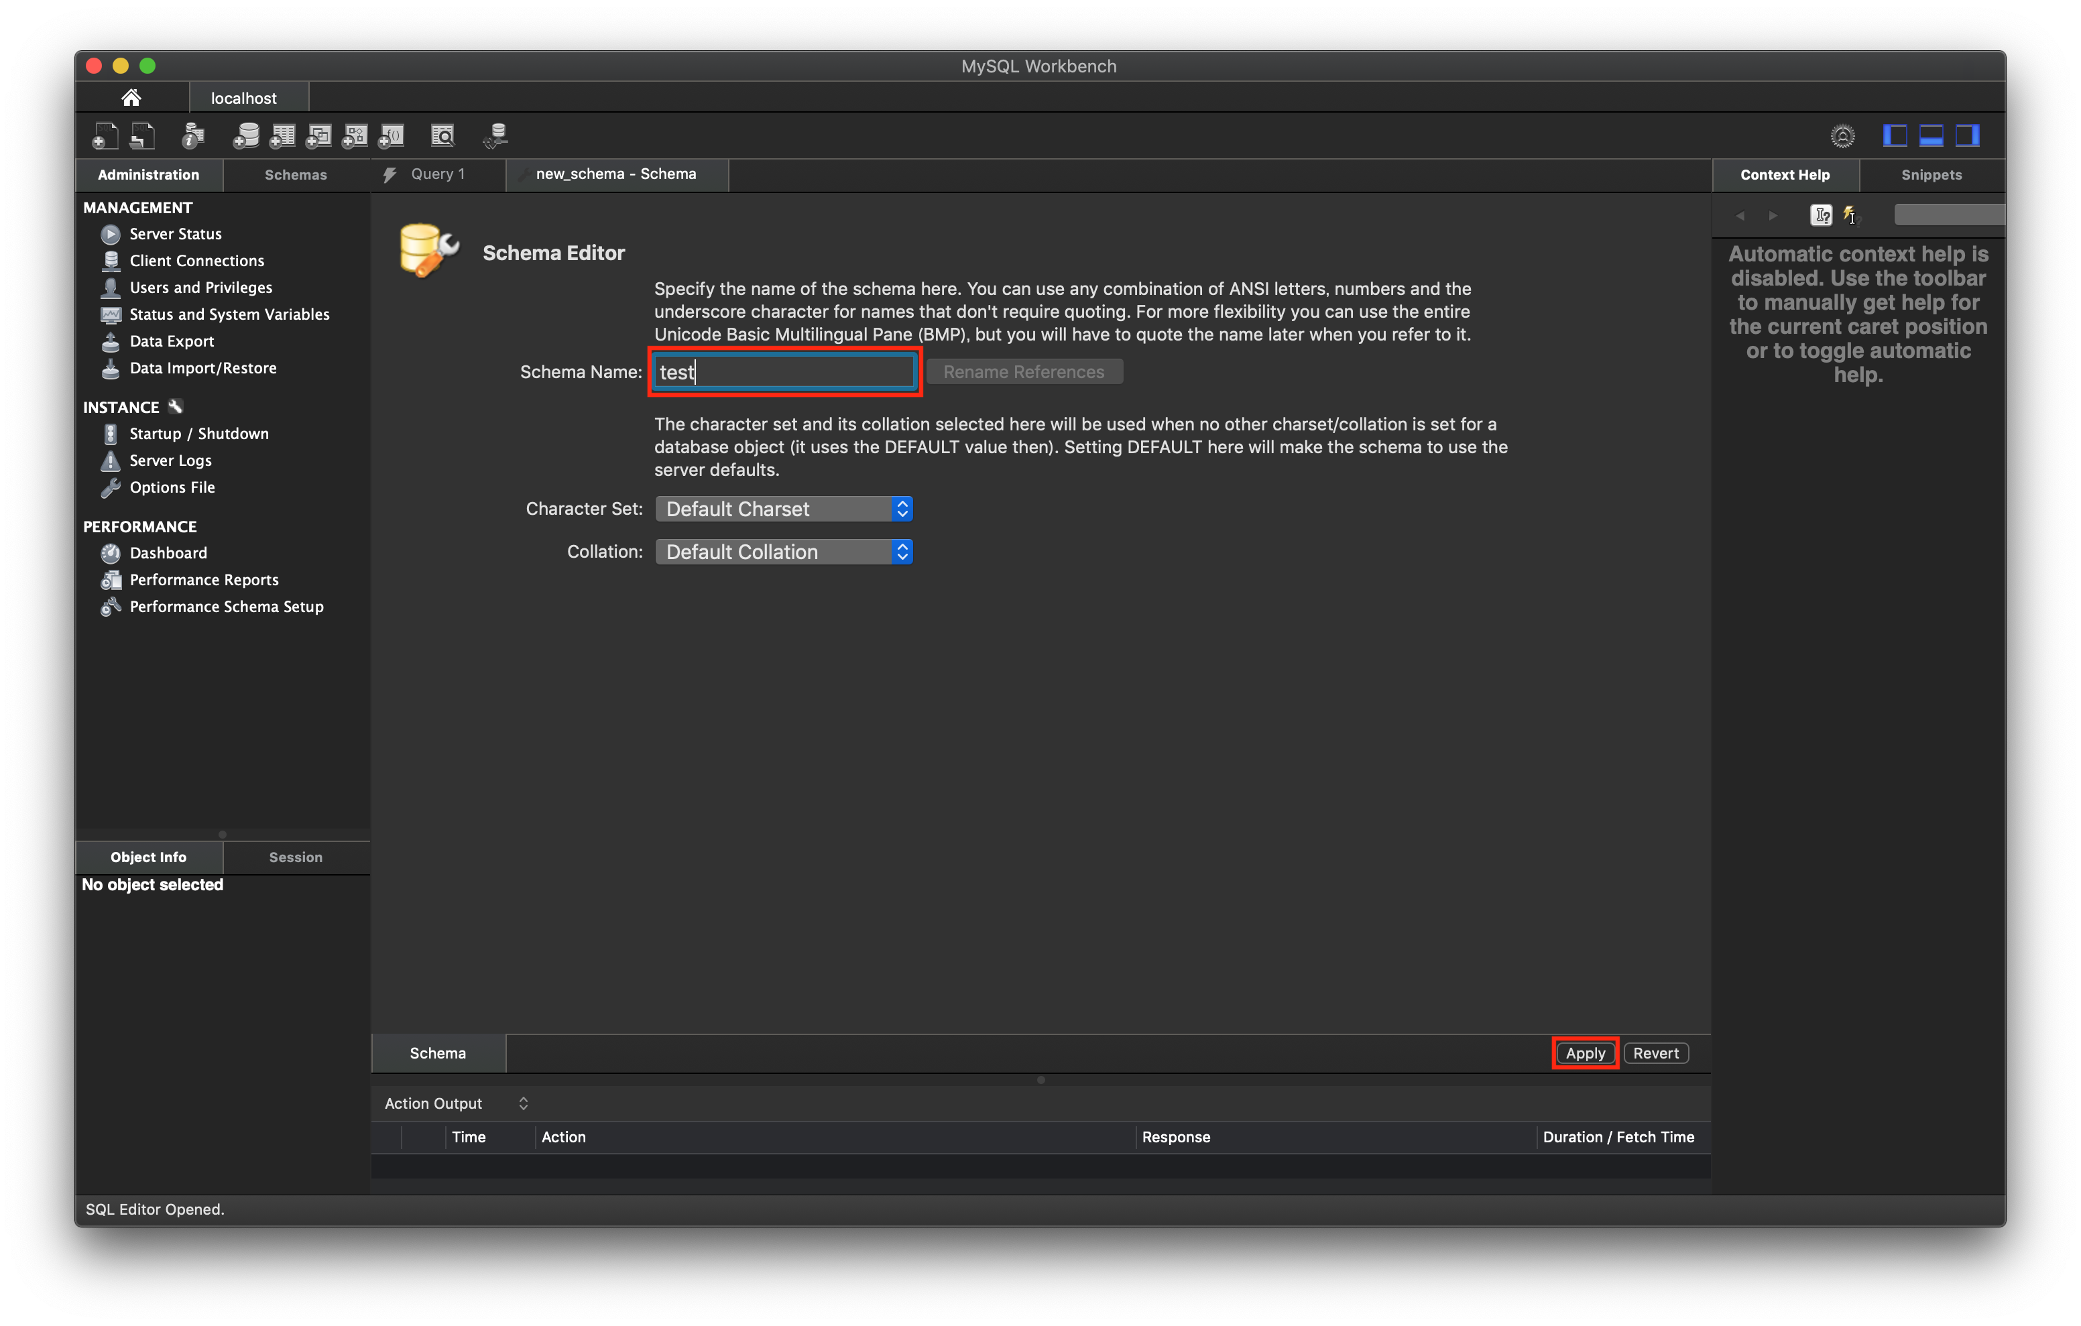Click the Apply button
This screenshot has height=1326, width=2081.
pos(1585,1053)
